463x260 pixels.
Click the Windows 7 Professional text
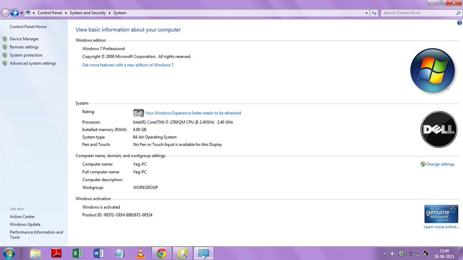pos(103,49)
